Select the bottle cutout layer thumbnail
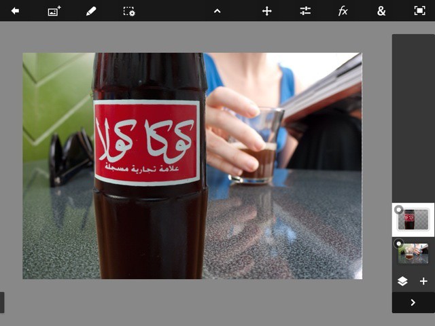435x326 pixels. 414,220
